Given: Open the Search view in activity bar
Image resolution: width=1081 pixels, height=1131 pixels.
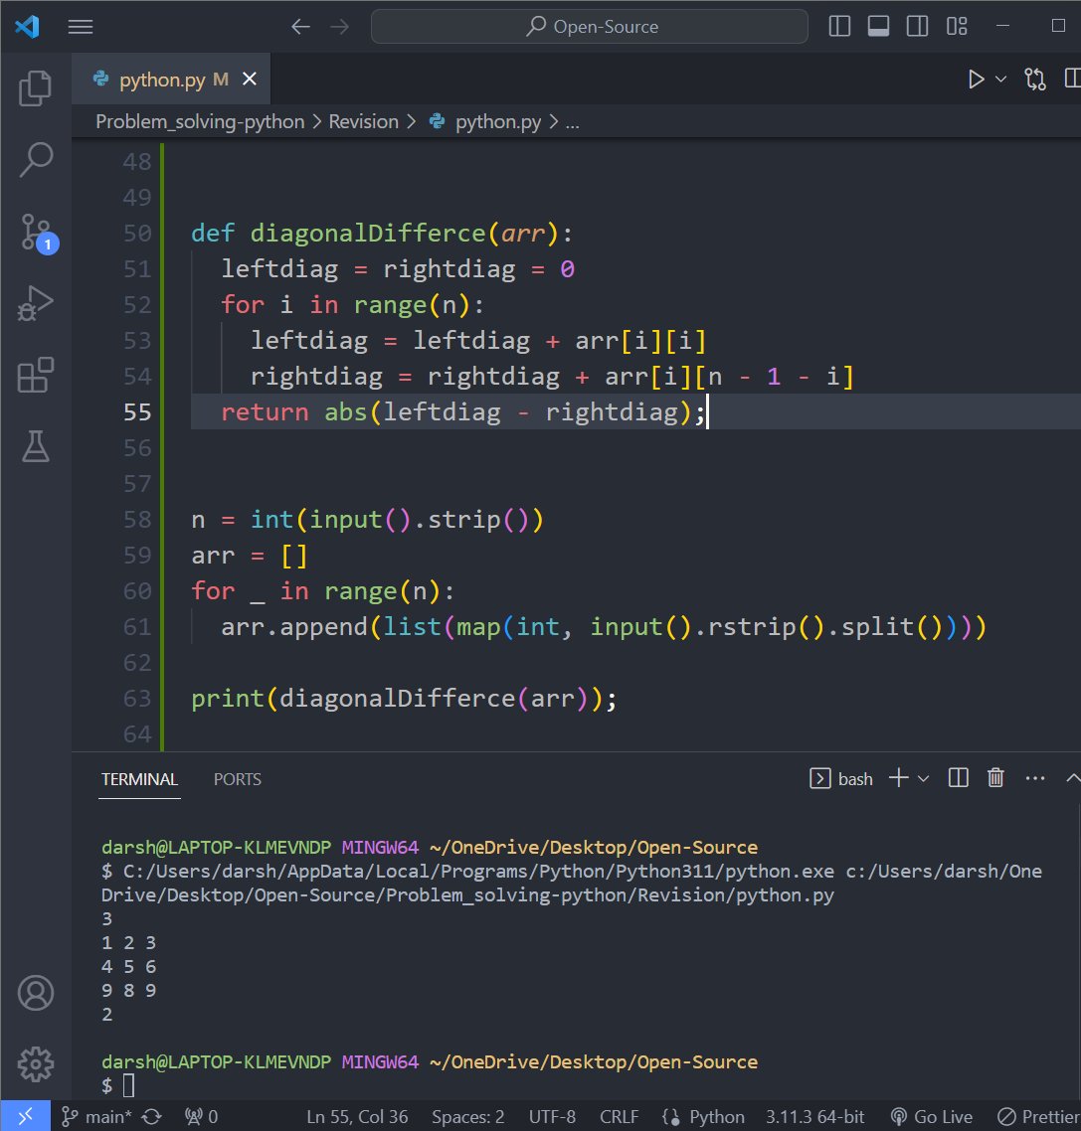Looking at the screenshot, I should point(36,159).
